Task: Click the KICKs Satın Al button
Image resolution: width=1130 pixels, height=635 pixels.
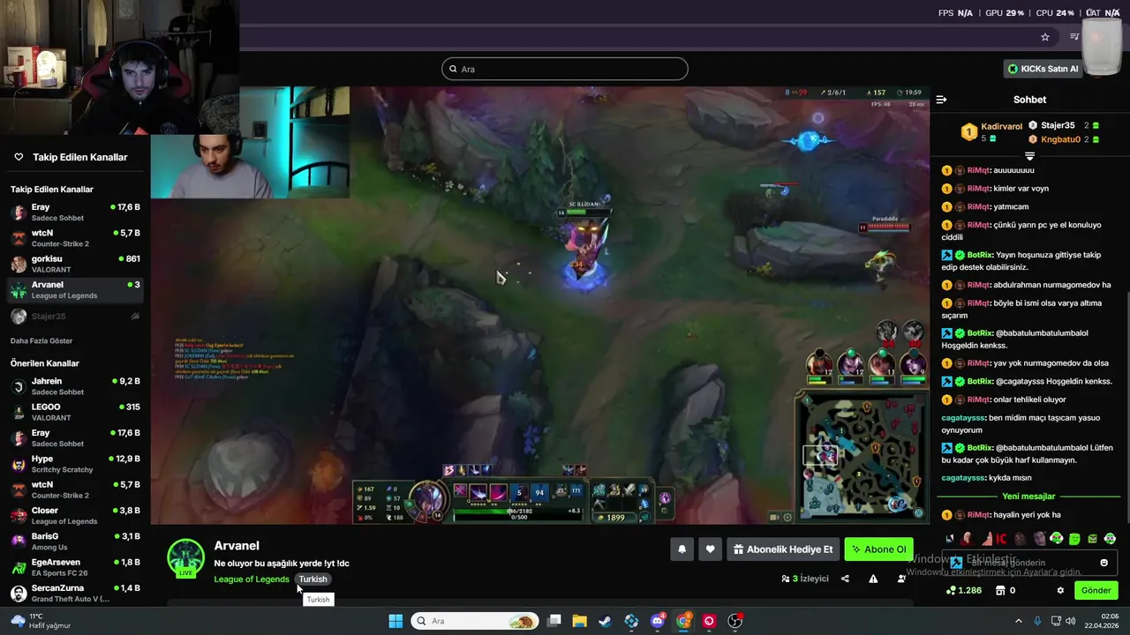Action: click(x=1043, y=69)
